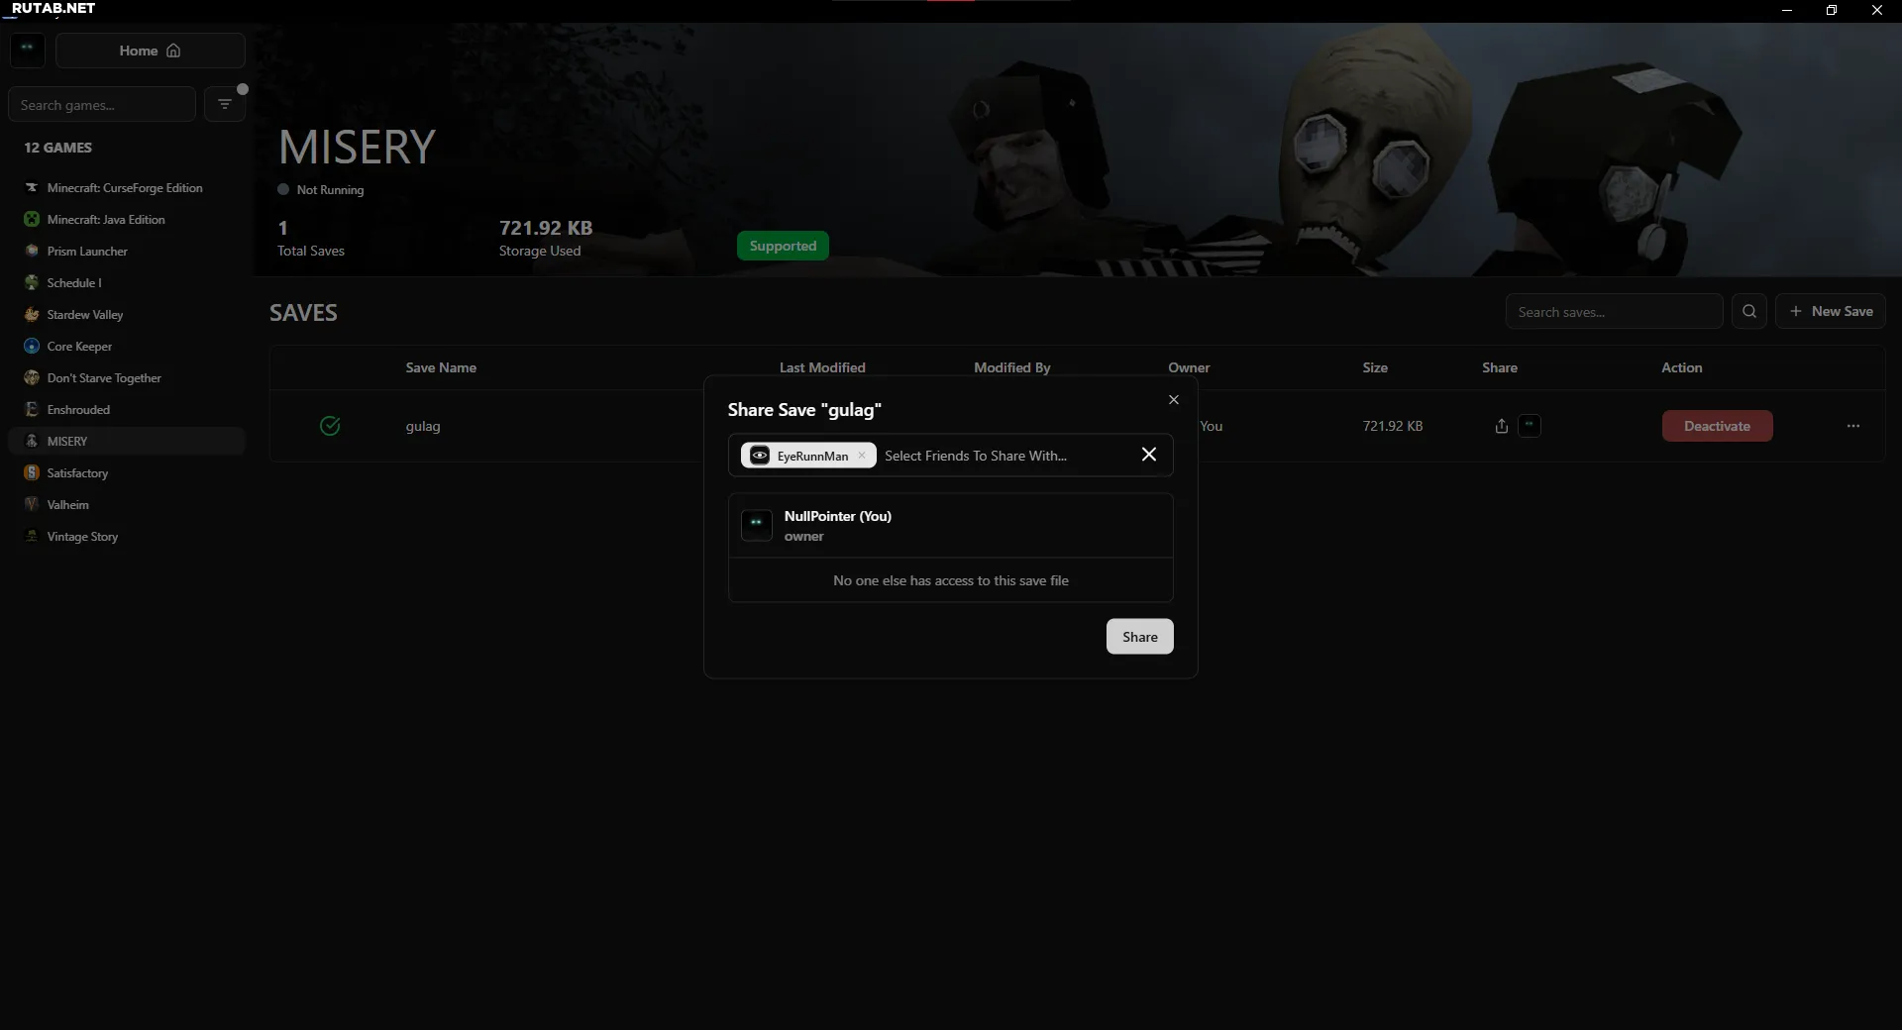This screenshot has width=1902, height=1030.
Task: Click the Search saves input field
Action: 1613,312
